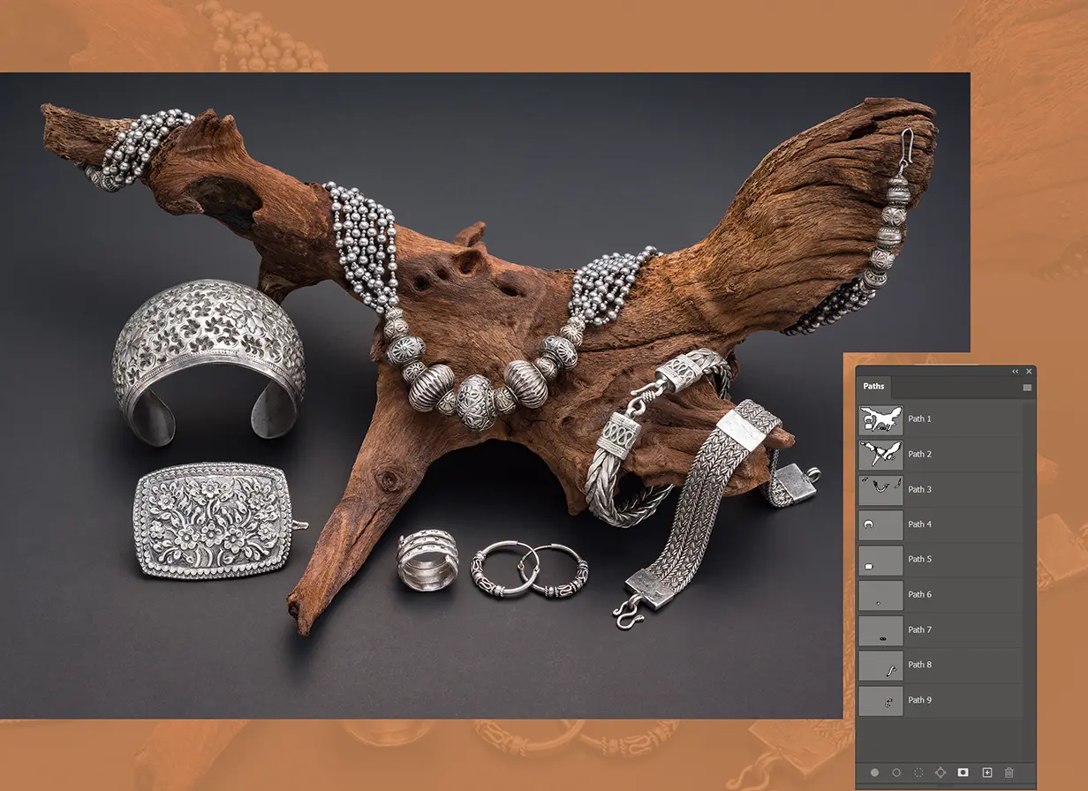This screenshot has height=791, width=1088.
Task: Click fill path with foreground color icon
Action: pos(874,772)
